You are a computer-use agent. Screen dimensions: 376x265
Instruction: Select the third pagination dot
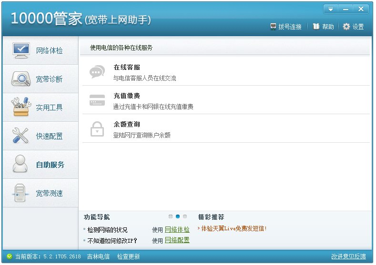coord(185,216)
